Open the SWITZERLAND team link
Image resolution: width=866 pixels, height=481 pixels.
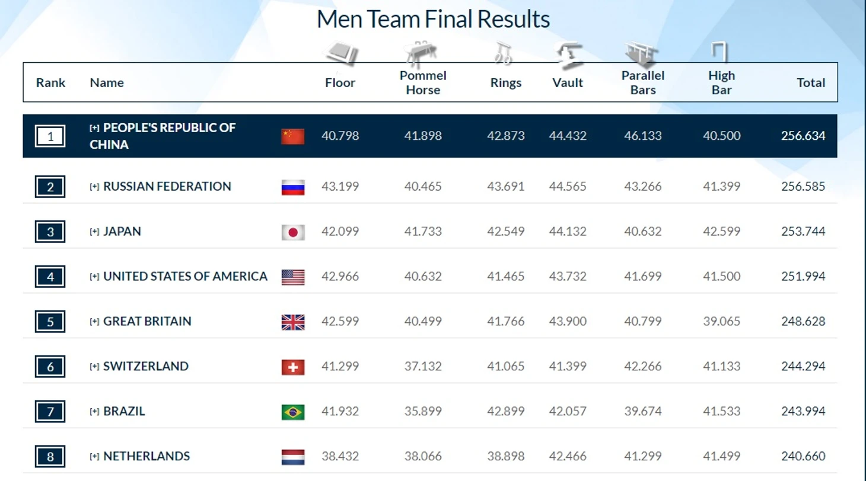click(146, 366)
